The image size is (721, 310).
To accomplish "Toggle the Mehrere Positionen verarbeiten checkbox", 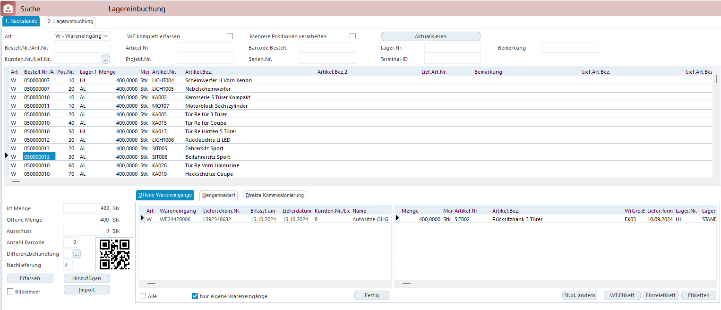I will (352, 36).
